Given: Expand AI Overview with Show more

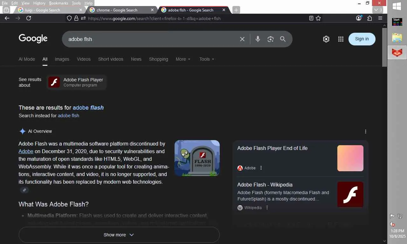Looking at the screenshot, I should click(119, 235).
